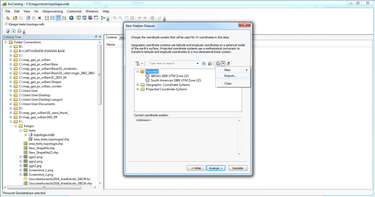Click the Connect To Folder icon
This screenshot has width=375, height=197.
(x=15, y=18)
